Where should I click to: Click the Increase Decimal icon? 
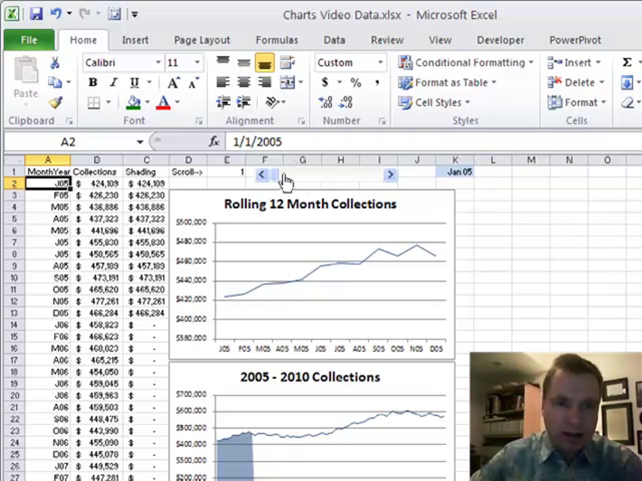click(326, 102)
